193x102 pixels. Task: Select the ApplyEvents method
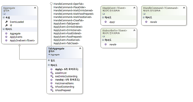point(16,37)
